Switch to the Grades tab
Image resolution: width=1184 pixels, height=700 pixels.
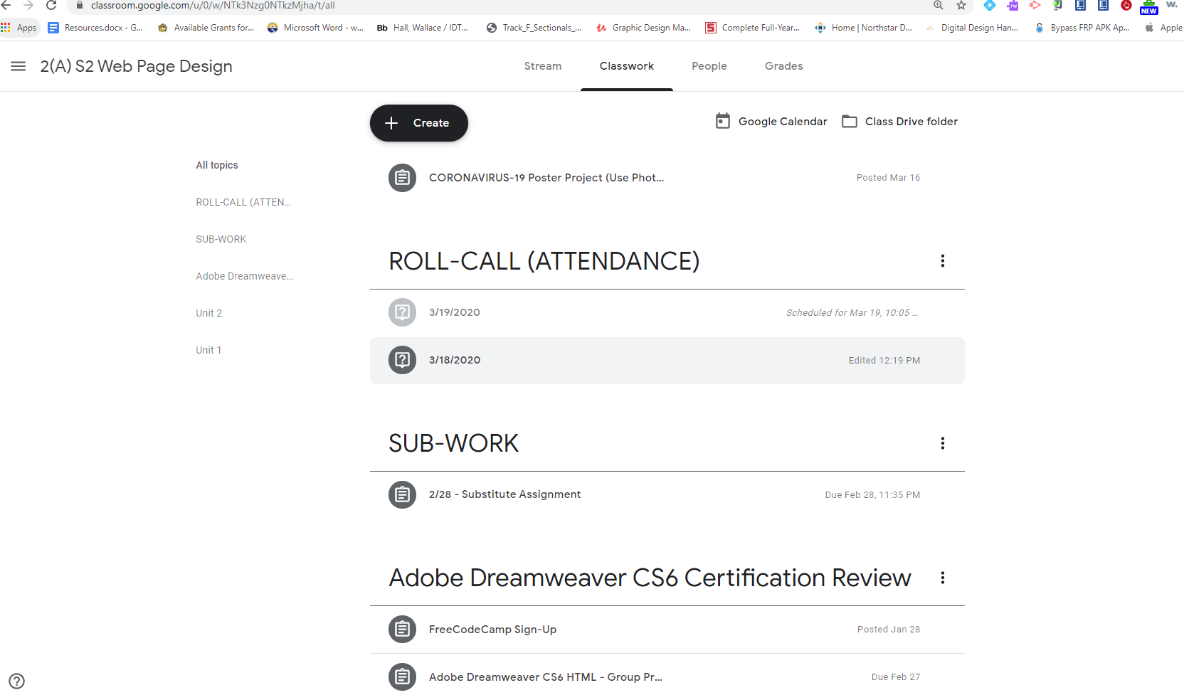[x=783, y=66]
